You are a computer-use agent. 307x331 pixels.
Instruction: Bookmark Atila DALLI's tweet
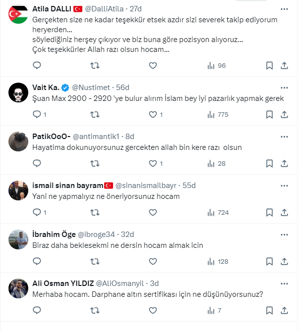269,65
